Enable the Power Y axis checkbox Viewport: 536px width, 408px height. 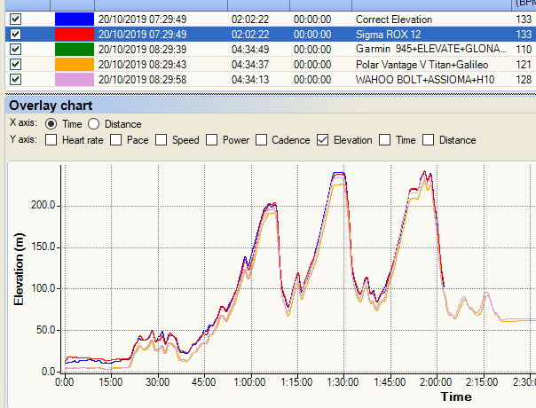(x=212, y=139)
